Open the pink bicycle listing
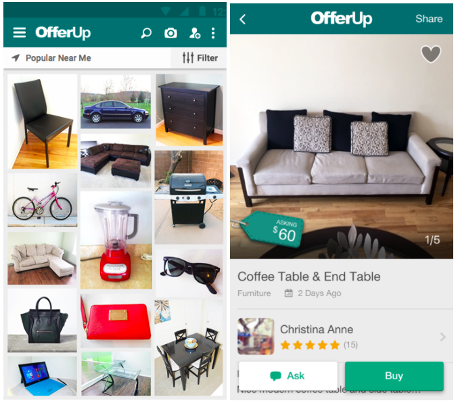 coord(42,200)
